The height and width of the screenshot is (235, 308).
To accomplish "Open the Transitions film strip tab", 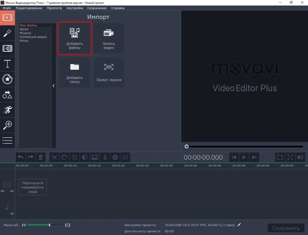I will [7, 48].
